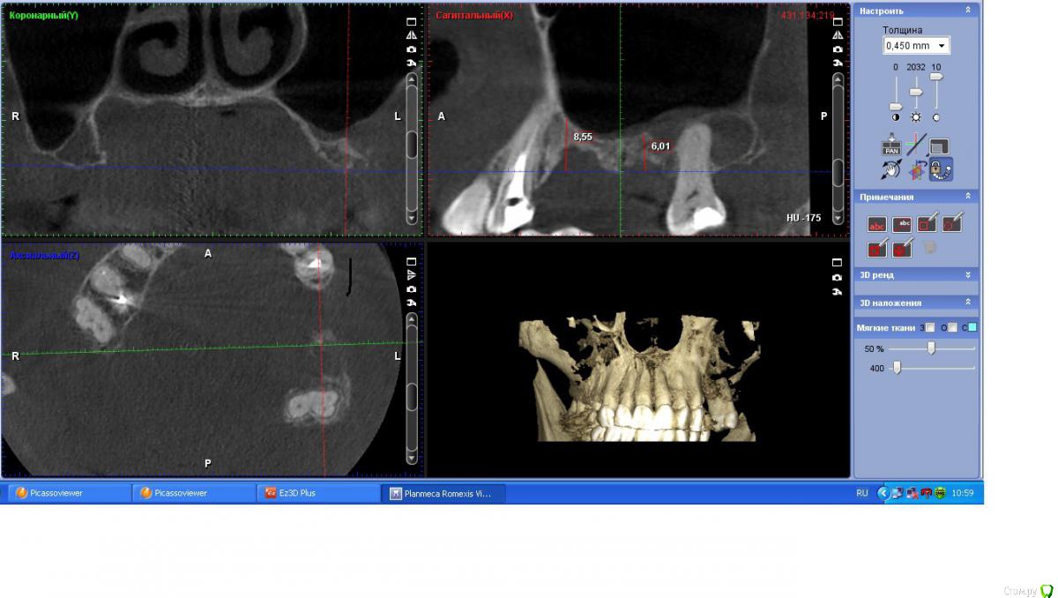This screenshot has height=598, width=1058.
Task: Click the crosshair axes tool icon
Action: (916, 146)
